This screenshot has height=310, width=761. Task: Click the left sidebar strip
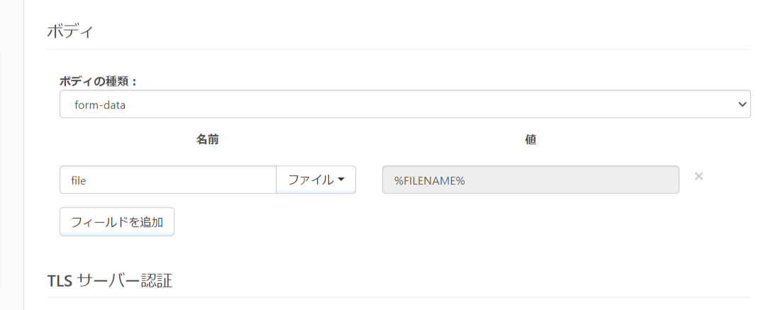(11, 156)
